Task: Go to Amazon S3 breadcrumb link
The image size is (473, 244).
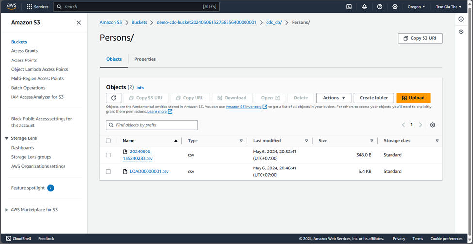Action: [111, 23]
